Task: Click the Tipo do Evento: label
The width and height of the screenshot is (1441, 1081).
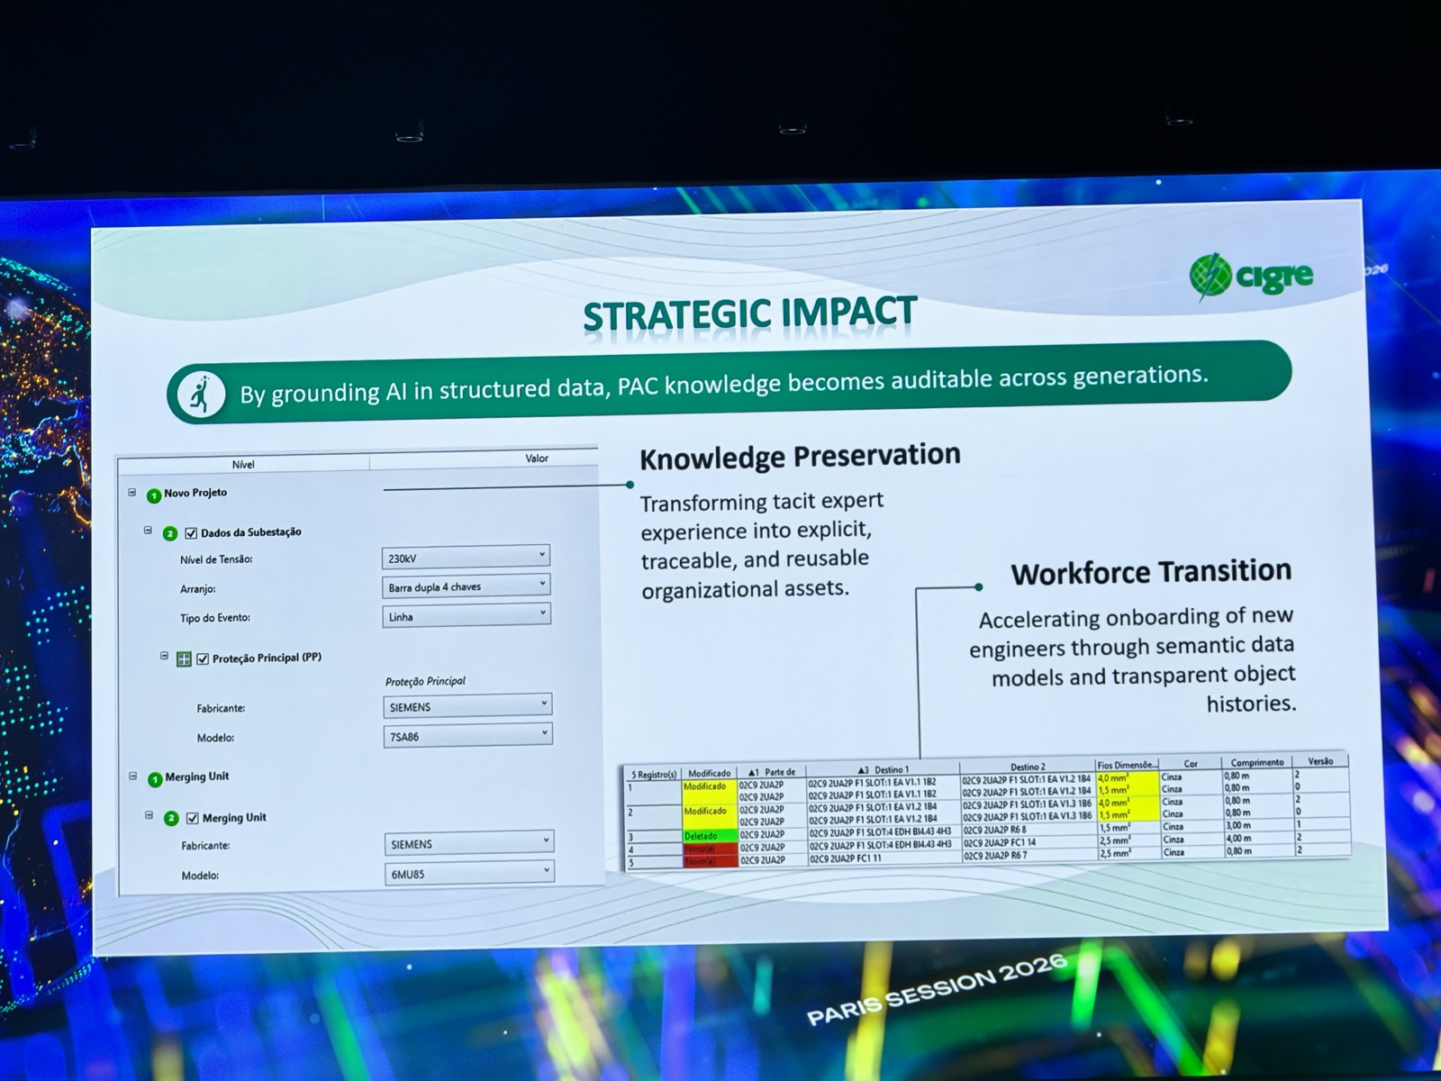Action: [215, 618]
